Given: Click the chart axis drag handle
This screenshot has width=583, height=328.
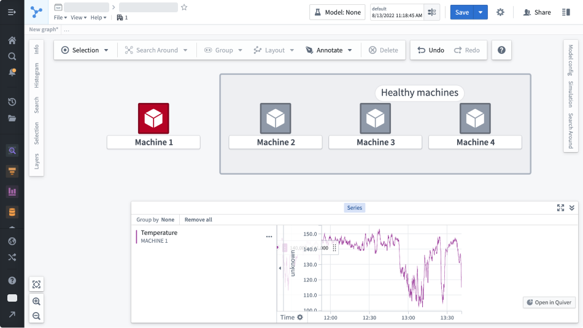Looking at the screenshot, I should [x=334, y=248].
